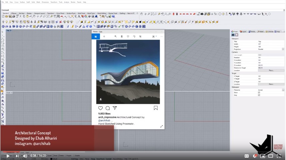Cut (X) icon in Standard toolbar
This screenshot has height=160, width=286.
click(20, 16)
